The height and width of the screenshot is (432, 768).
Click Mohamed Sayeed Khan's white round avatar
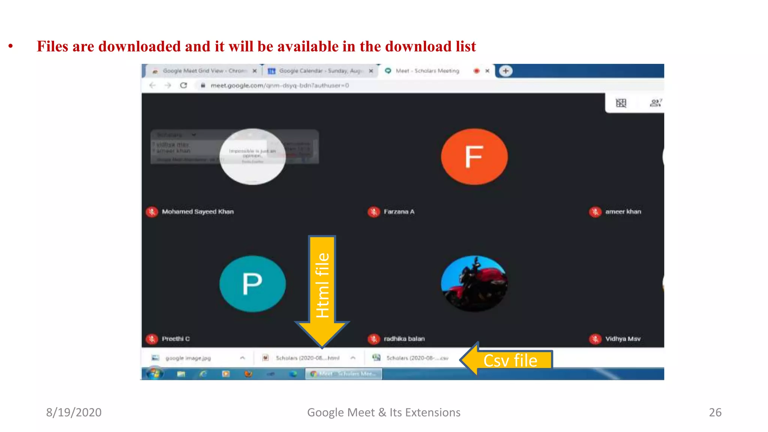click(252, 156)
